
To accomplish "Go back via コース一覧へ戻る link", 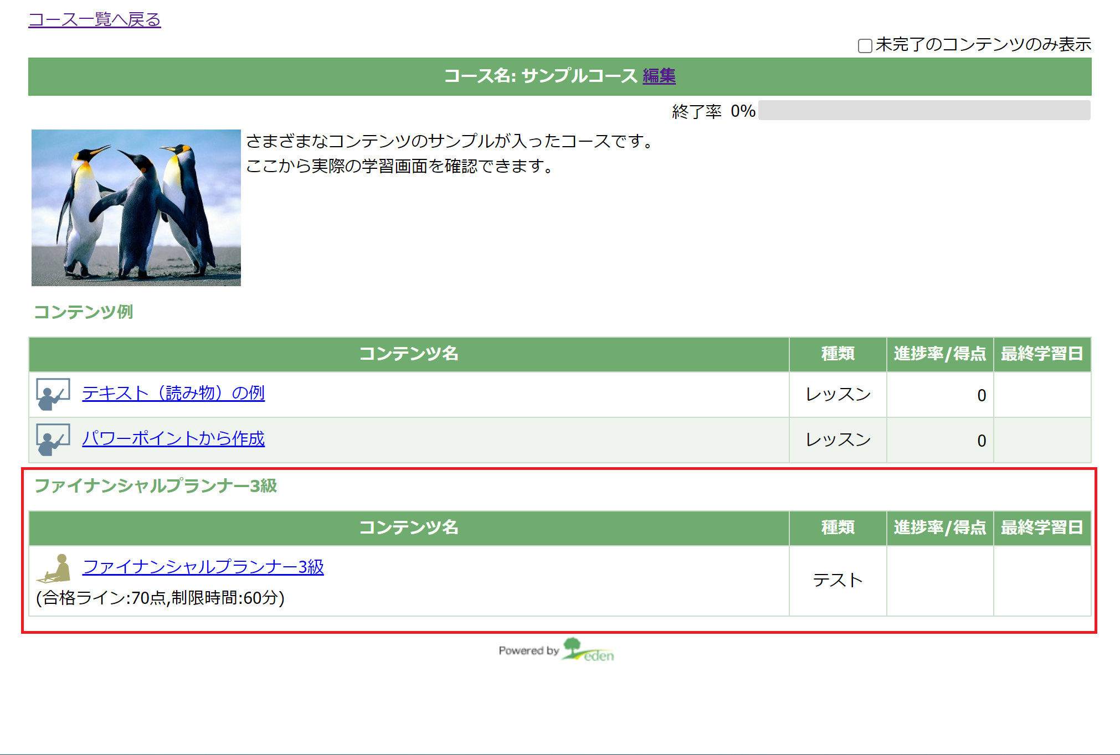I will [95, 19].
